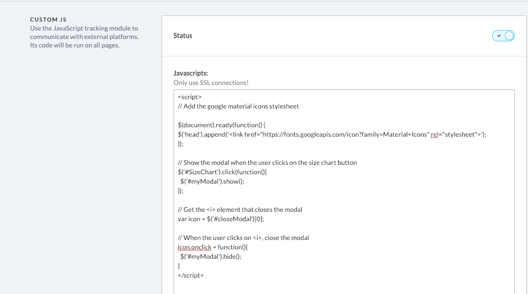Click the "Show the modal" comment line
The width and height of the screenshot is (528, 294).
coord(267,162)
